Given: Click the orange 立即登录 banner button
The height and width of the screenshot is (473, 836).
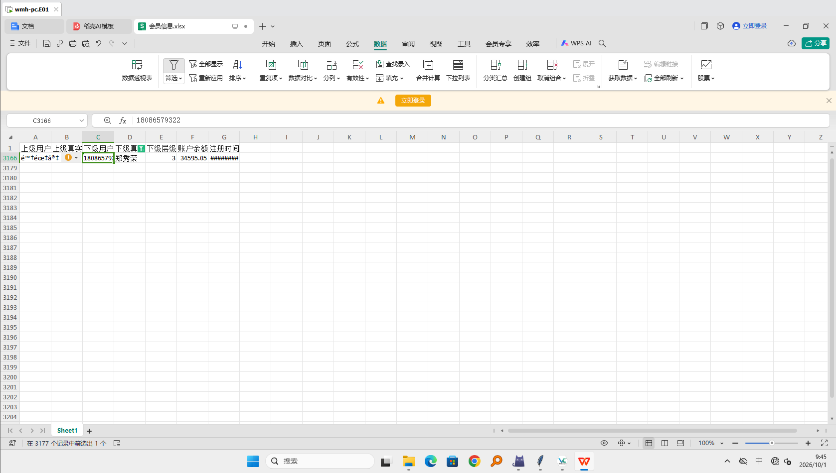Looking at the screenshot, I should [413, 101].
